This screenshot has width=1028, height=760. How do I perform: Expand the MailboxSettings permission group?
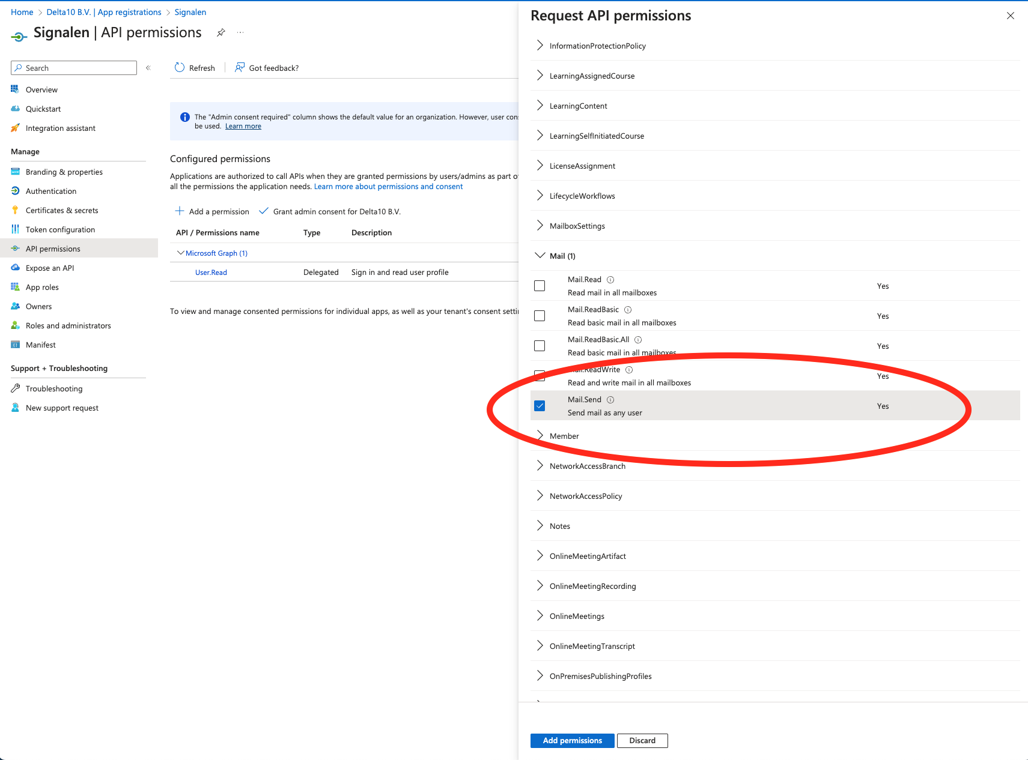point(540,226)
